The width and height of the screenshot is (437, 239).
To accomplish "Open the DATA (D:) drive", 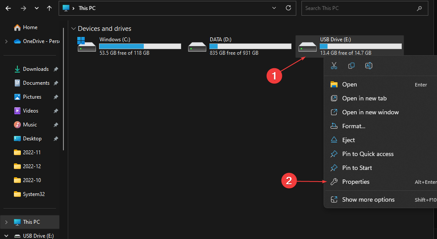I will (x=197, y=46).
